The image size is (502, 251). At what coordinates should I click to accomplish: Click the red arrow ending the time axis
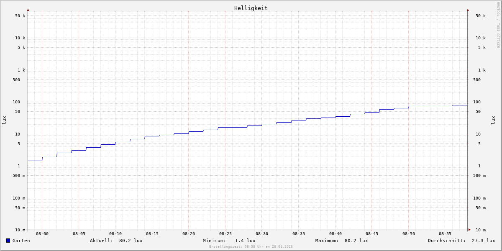469,230
